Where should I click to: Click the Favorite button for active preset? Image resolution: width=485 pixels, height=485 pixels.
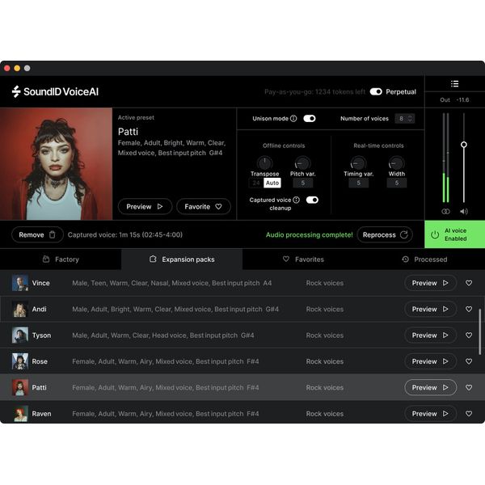coord(203,206)
